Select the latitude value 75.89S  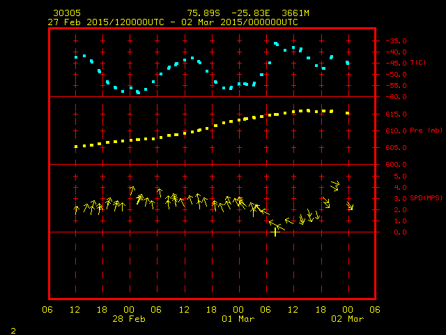[203, 13]
